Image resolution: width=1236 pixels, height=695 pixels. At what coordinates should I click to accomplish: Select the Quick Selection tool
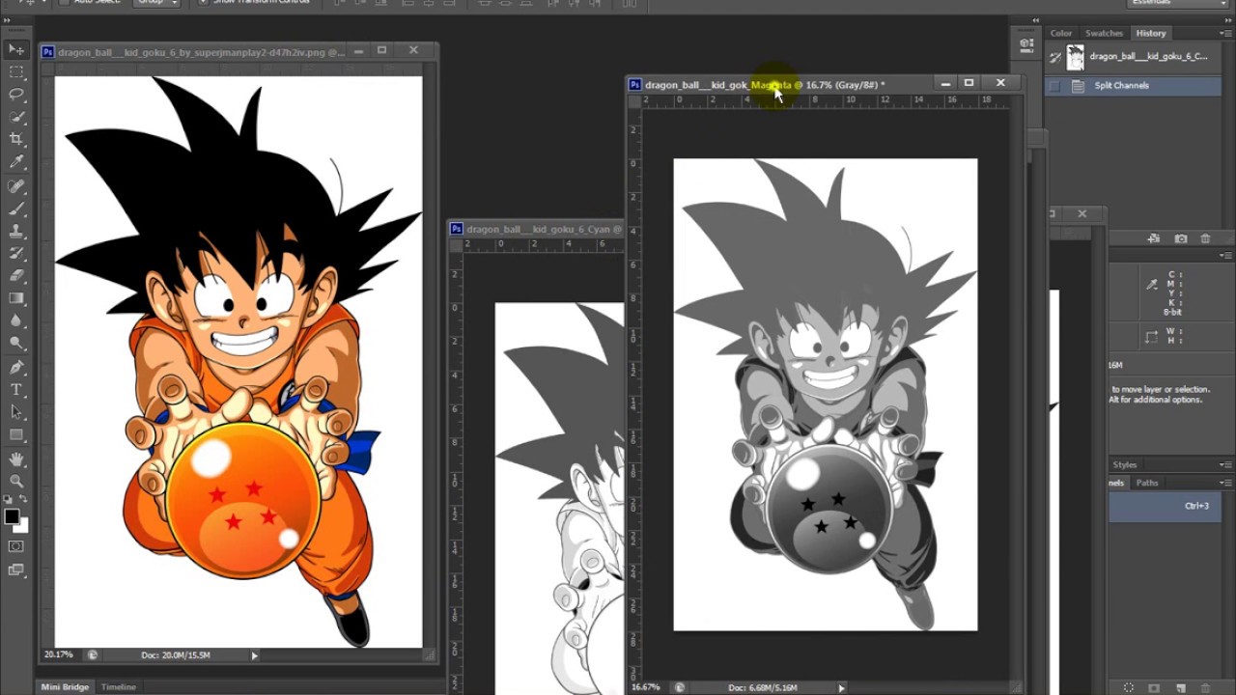point(16,118)
